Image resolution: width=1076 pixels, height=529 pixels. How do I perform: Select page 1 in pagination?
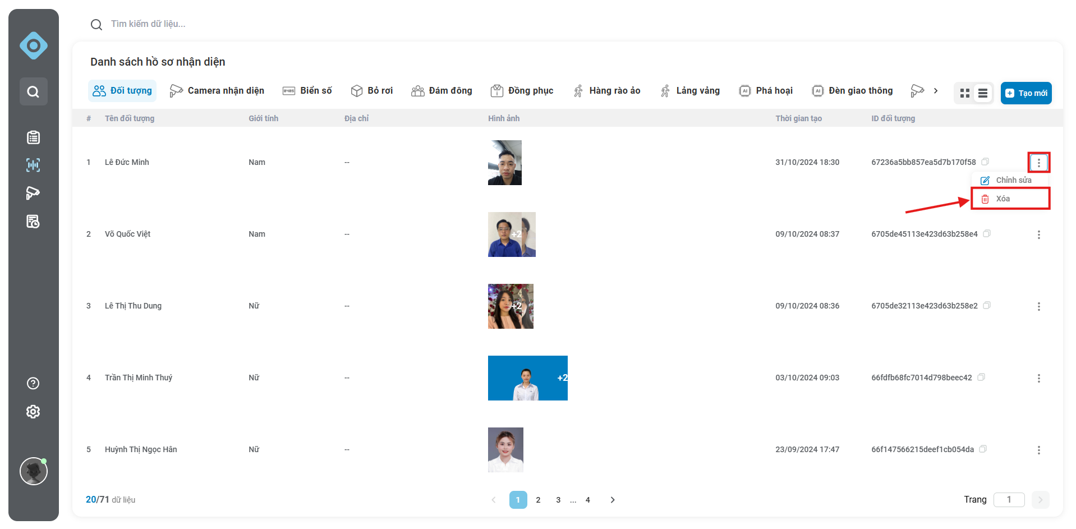tap(518, 500)
